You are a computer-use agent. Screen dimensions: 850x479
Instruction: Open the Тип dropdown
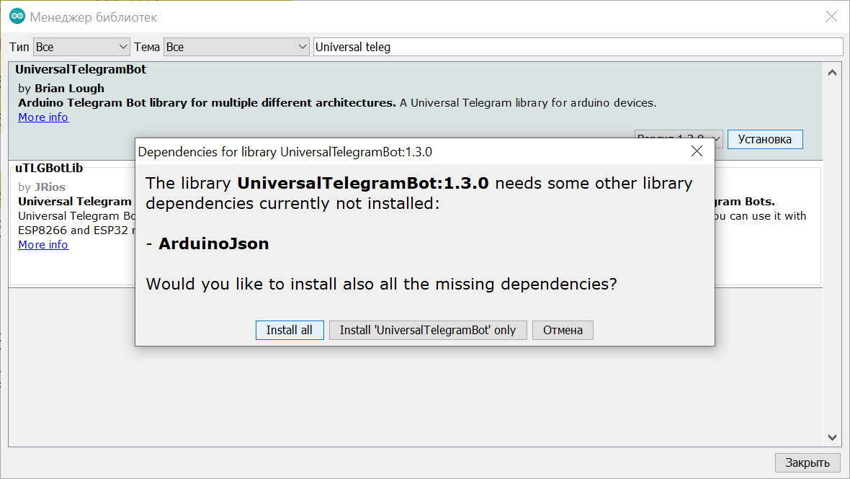tap(81, 47)
